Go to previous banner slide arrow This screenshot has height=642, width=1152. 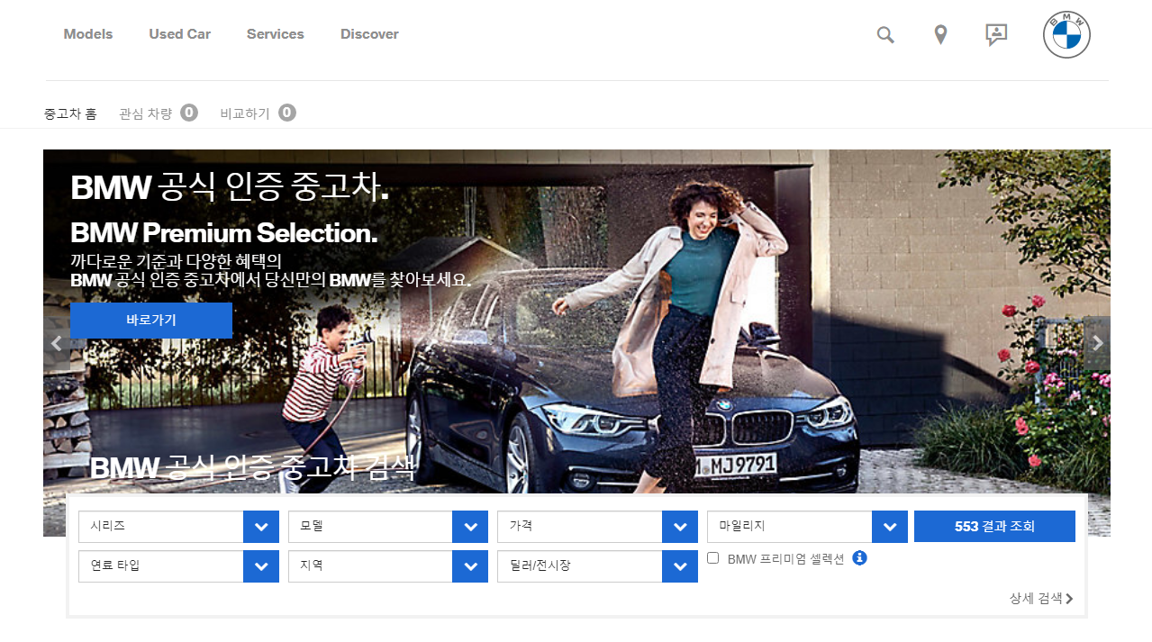(x=56, y=343)
